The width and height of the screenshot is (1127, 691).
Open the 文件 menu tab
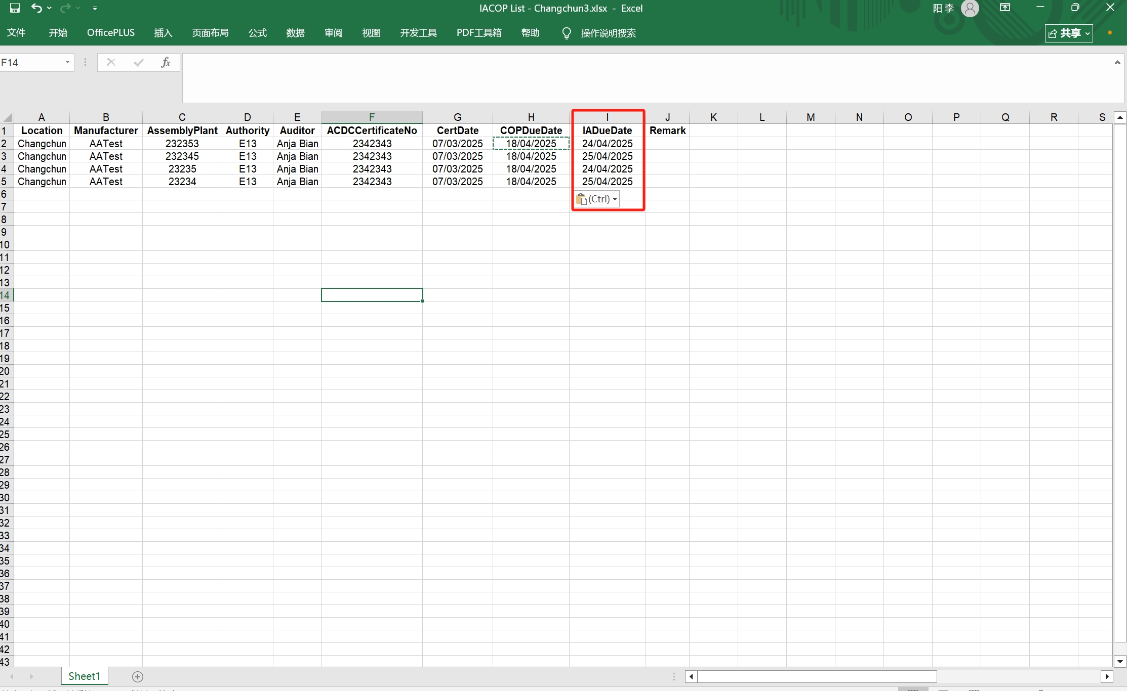click(x=16, y=33)
